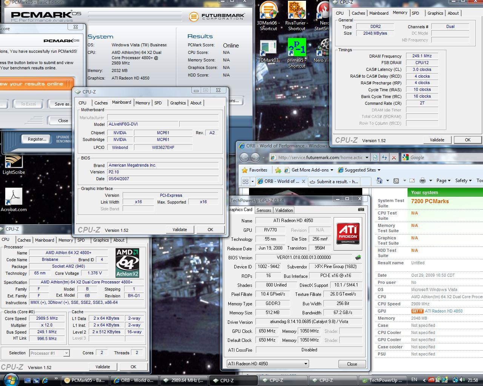483x386 pixels.
Task: Open the Nero StartSmart desktop icon
Action: (x=323, y=15)
